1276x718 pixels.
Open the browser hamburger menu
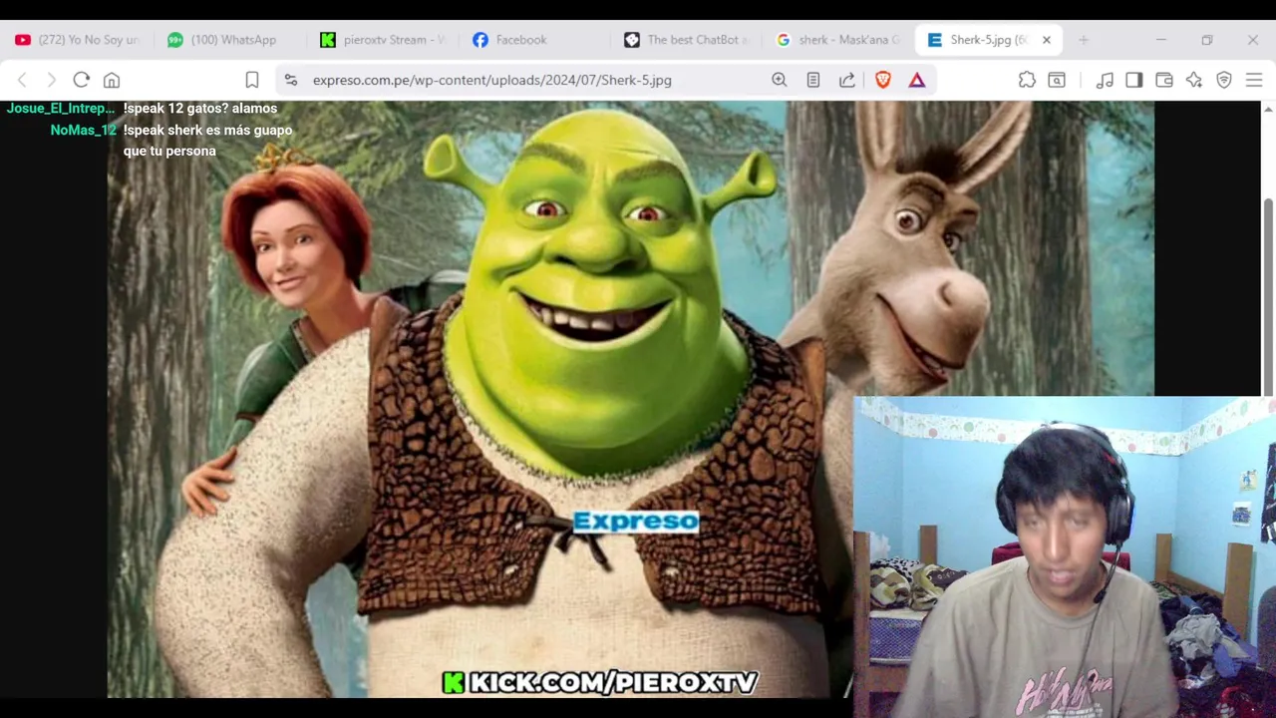tap(1254, 80)
